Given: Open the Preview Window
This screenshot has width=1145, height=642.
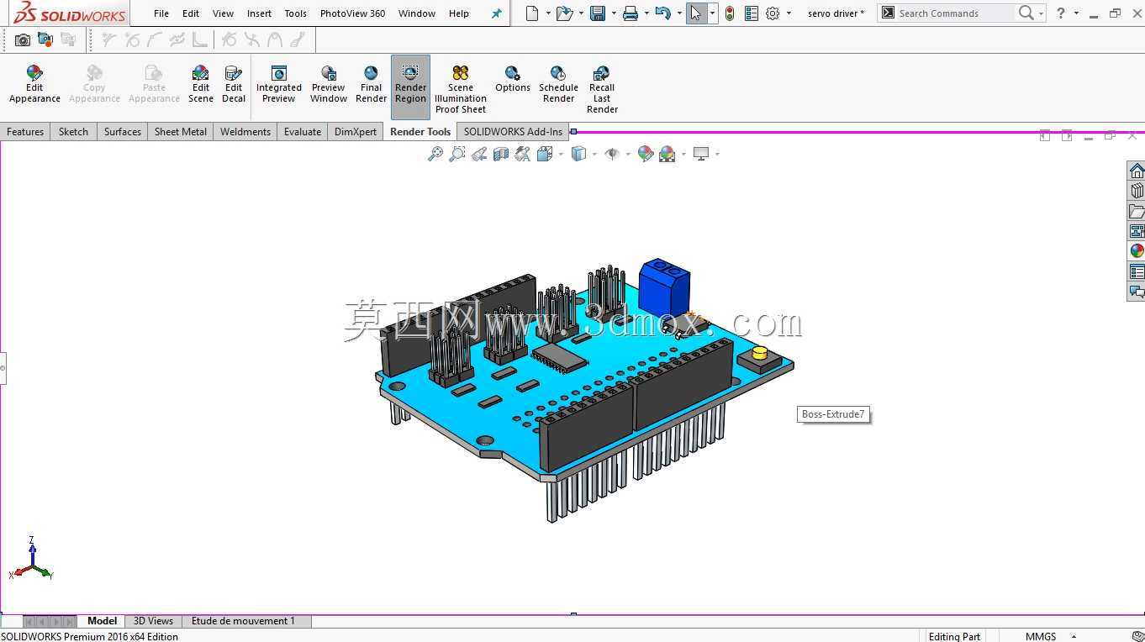Looking at the screenshot, I should coord(329,85).
